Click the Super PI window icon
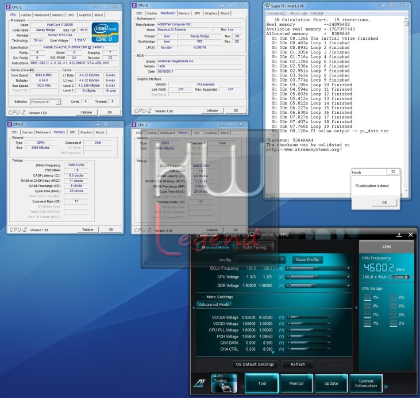Image resolution: width=420 pixels, height=398 pixels. click(x=267, y=6)
